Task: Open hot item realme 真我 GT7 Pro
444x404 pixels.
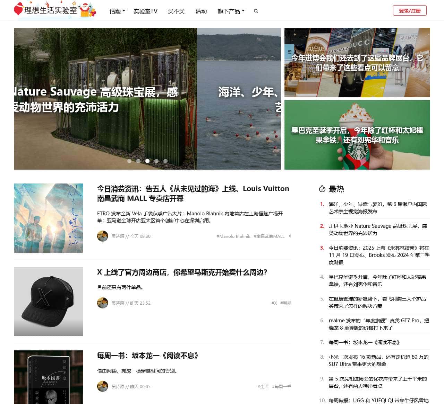Action: tap(379, 324)
